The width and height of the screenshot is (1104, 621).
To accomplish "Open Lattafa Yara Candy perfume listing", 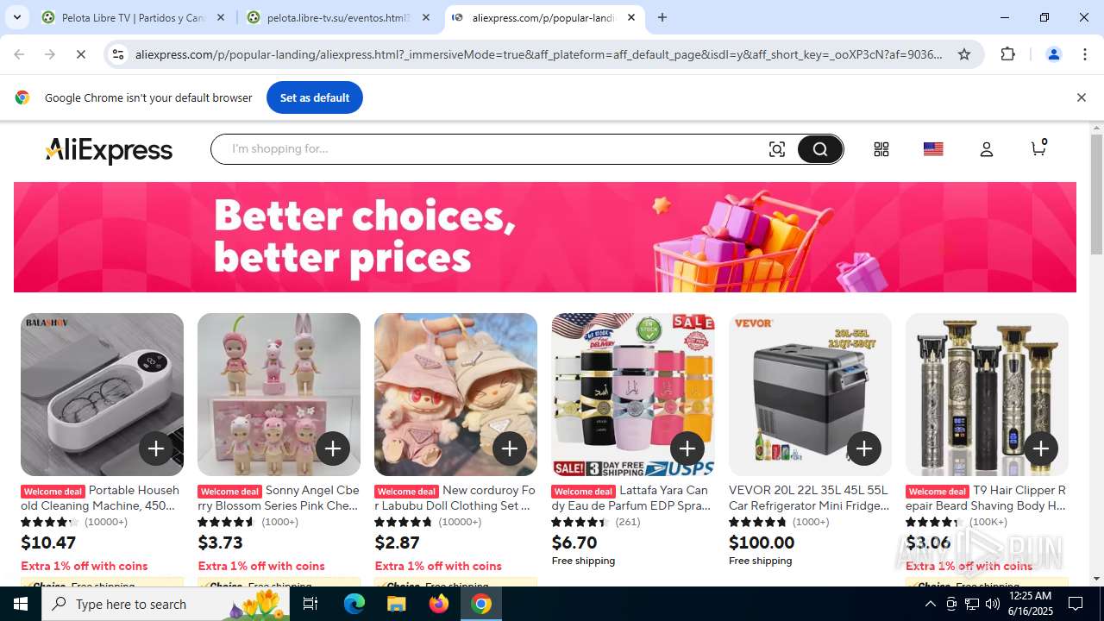I will tap(632, 498).
